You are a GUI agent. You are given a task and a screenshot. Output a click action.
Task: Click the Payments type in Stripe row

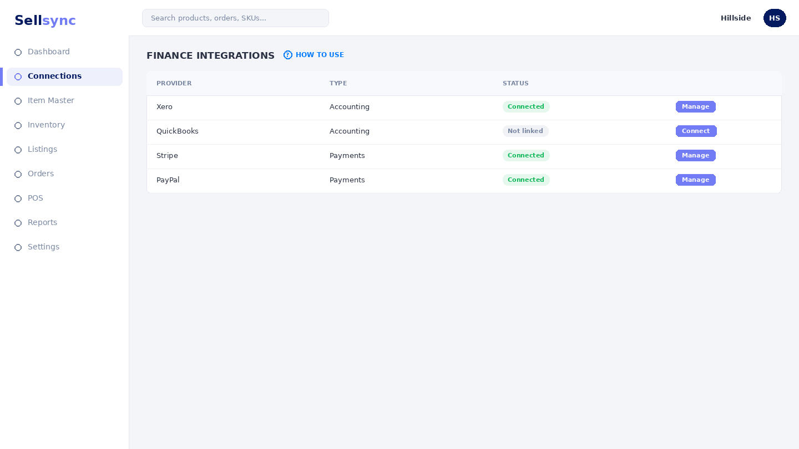pyautogui.click(x=347, y=155)
